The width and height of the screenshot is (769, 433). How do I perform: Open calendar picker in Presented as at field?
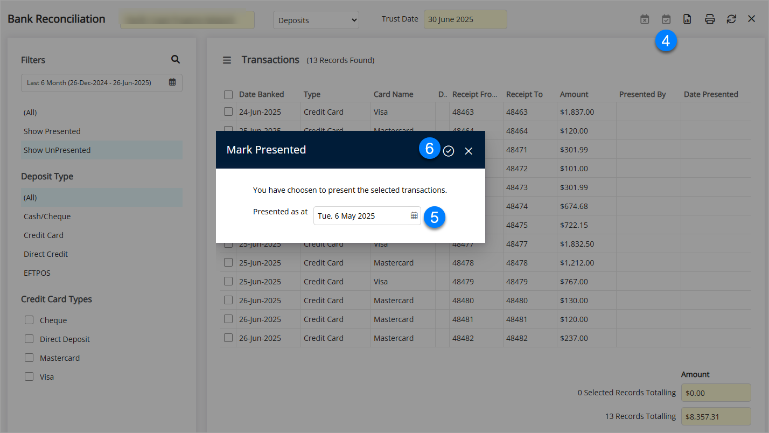pyautogui.click(x=414, y=216)
